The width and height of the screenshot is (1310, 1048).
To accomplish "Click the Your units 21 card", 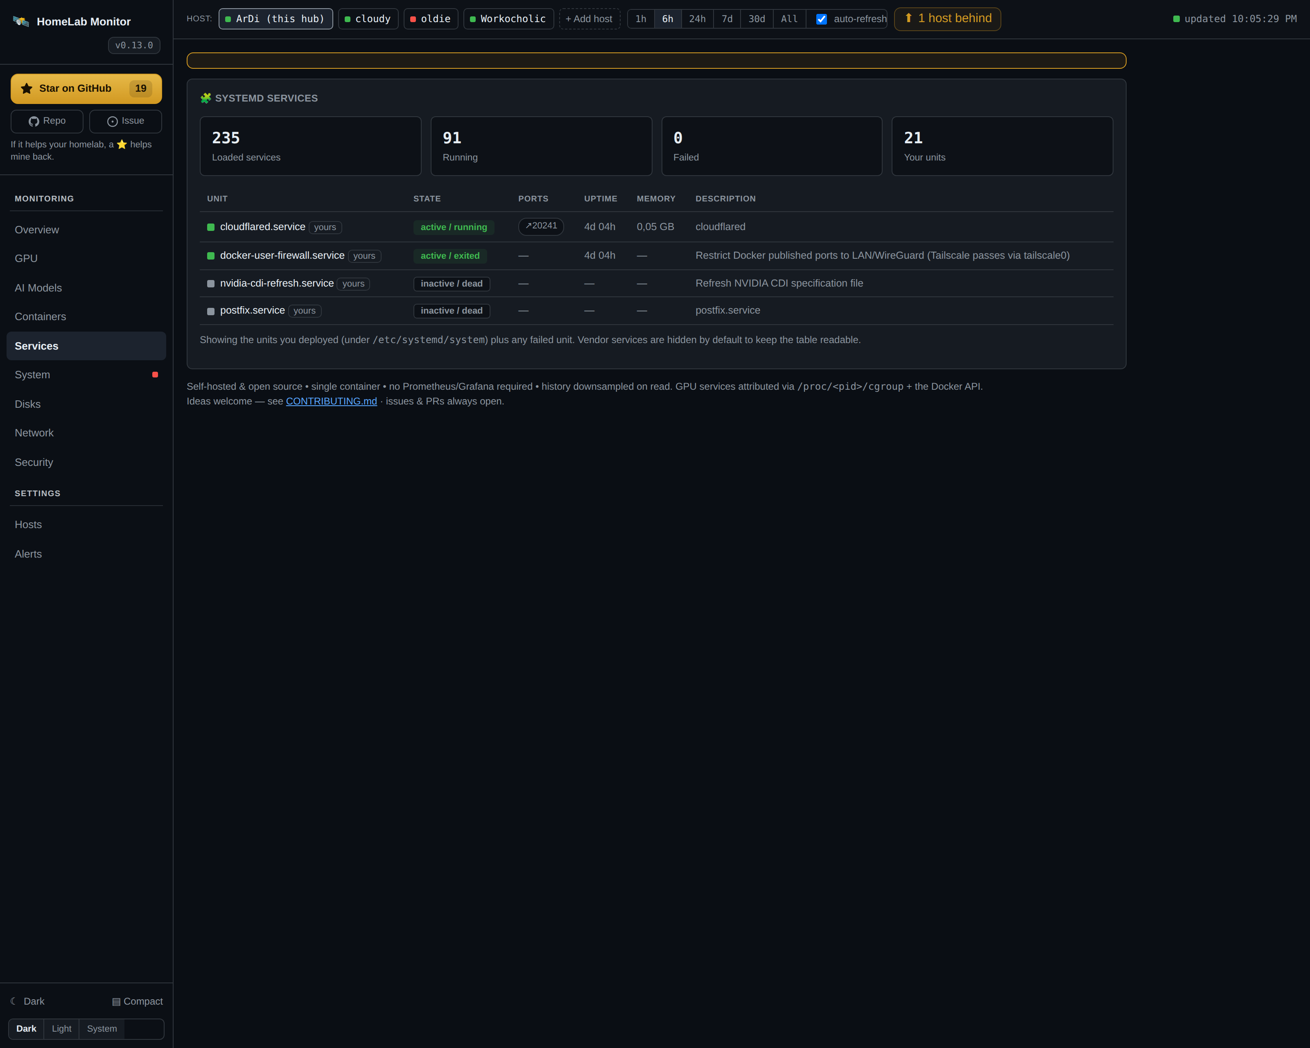I will click(x=1003, y=147).
